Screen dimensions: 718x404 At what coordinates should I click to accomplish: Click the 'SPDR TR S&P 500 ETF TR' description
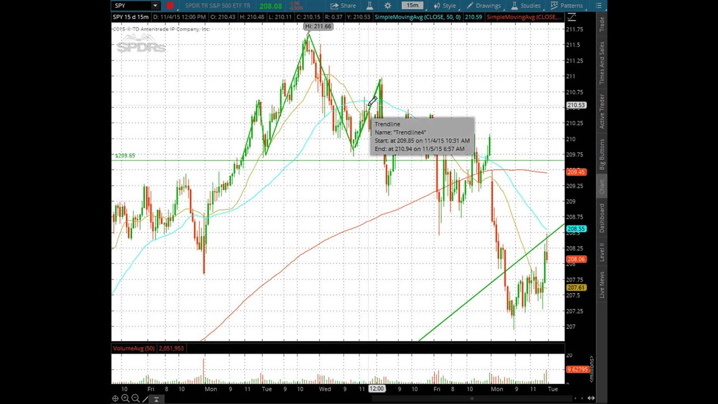(x=218, y=6)
